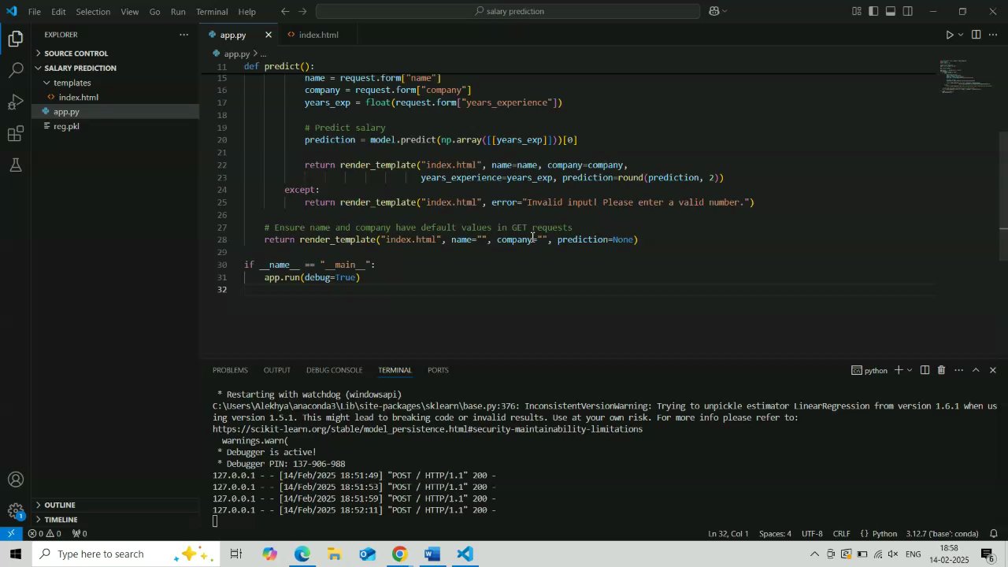
Task: Switch to the Debug Console tab
Action: click(x=335, y=370)
